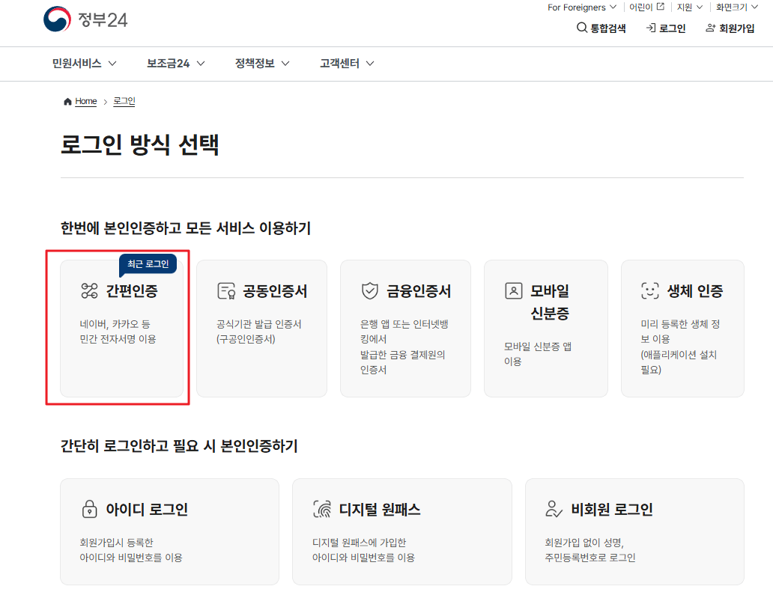Viewport: 773px width, 607px height.
Task: Expand the For Foreigners dropdown
Action: (x=581, y=7)
